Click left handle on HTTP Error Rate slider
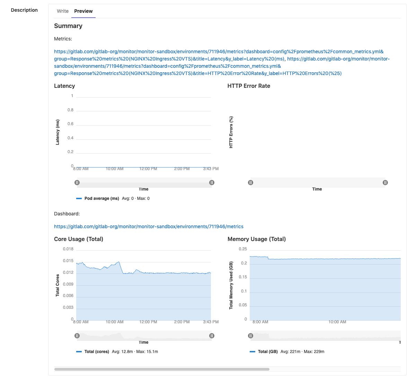This screenshot has height=380, width=408. click(x=250, y=182)
